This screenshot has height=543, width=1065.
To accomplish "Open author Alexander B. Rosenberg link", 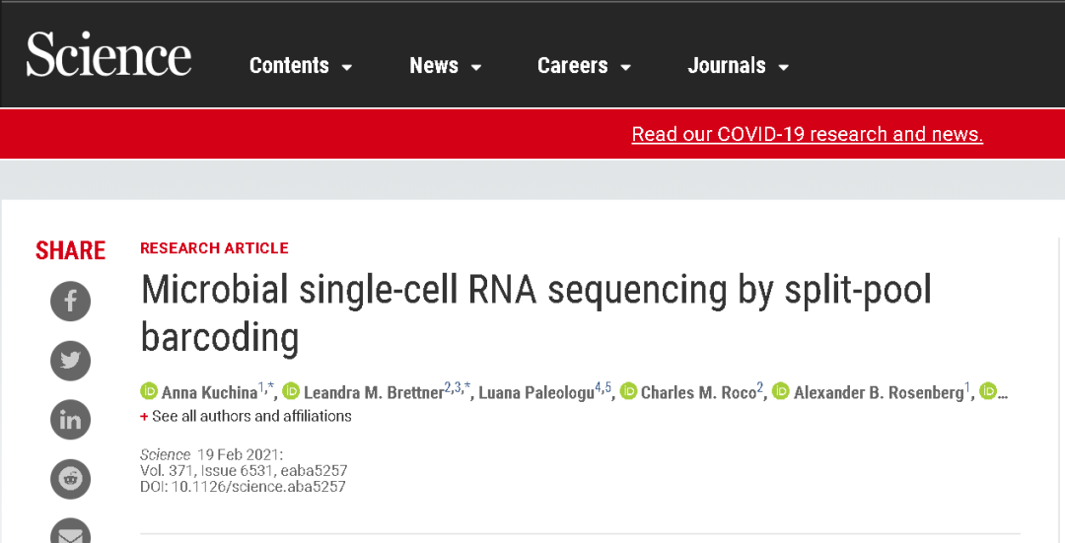I will [879, 393].
